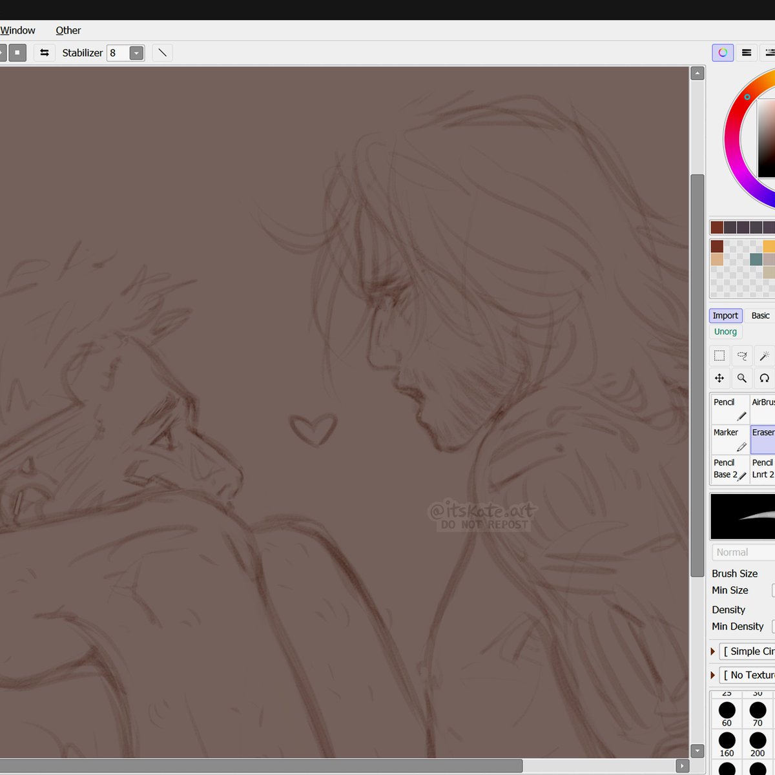The height and width of the screenshot is (775, 775).
Task: Open the Stabilizer value dropdown
Action: tap(136, 53)
